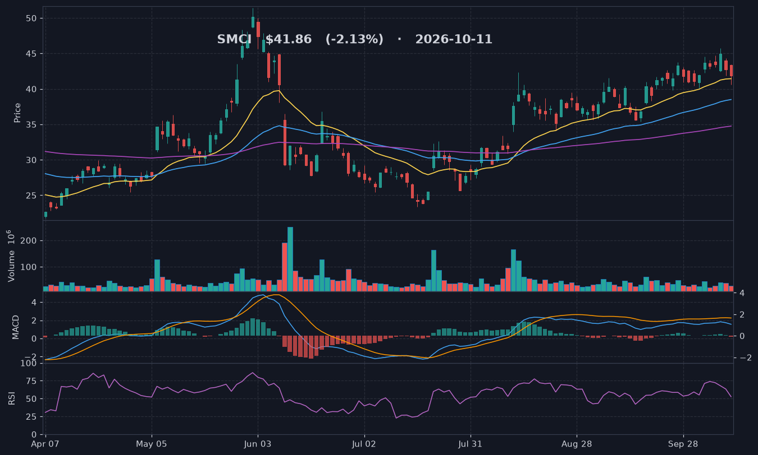Click the price axis value 25

coord(31,196)
